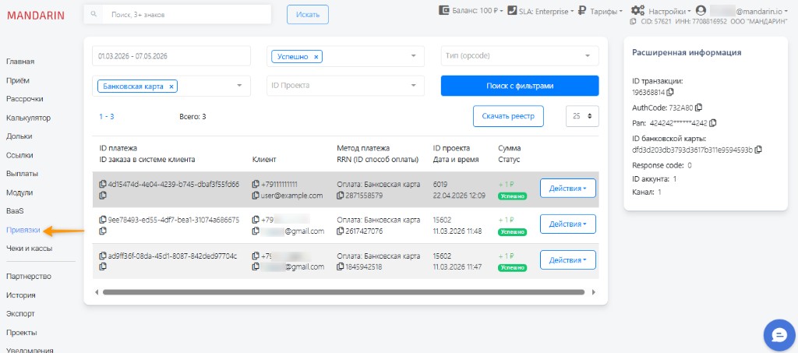Viewport: 798px width, 353px height.
Task: Copy phone +79111111111 icon
Action: (x=256, y=184)
